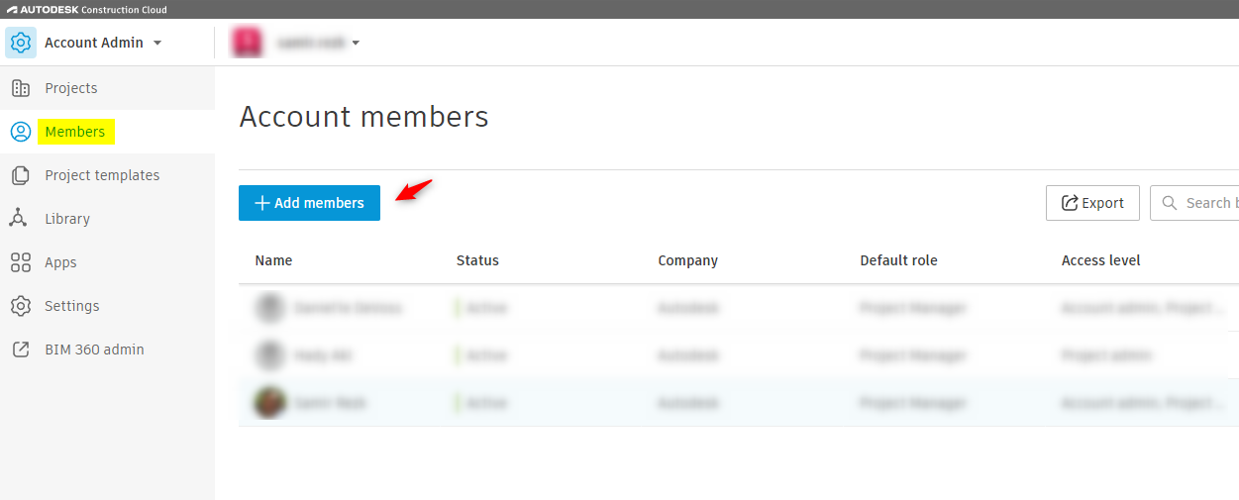Click the Export button
This screenshot has width=1239, height=500.
click(1092, 203)
